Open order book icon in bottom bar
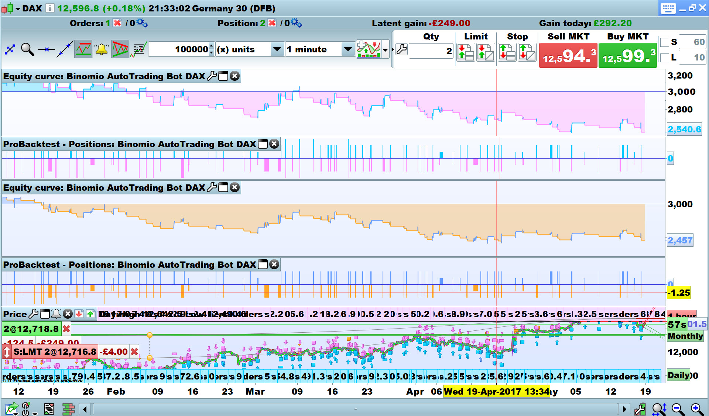Screen dimensions: 709x416 coord(68,409)
